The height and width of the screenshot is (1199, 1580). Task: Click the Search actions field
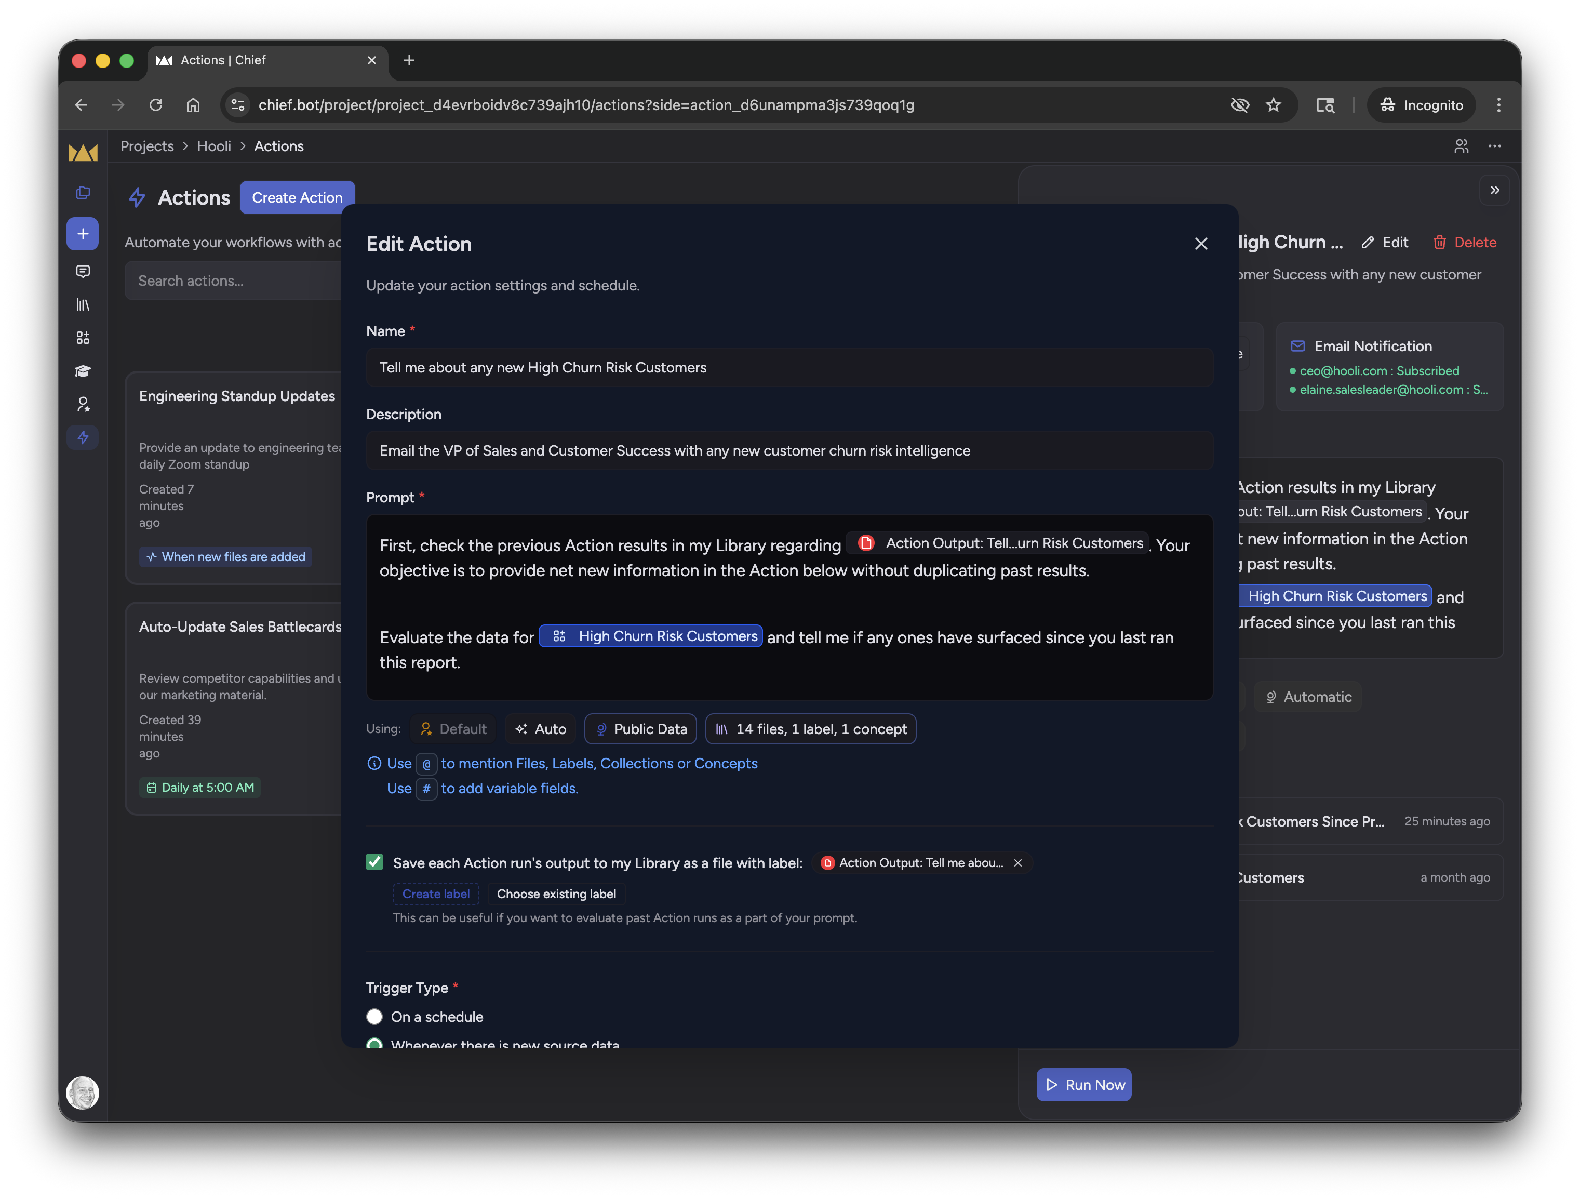234,281
